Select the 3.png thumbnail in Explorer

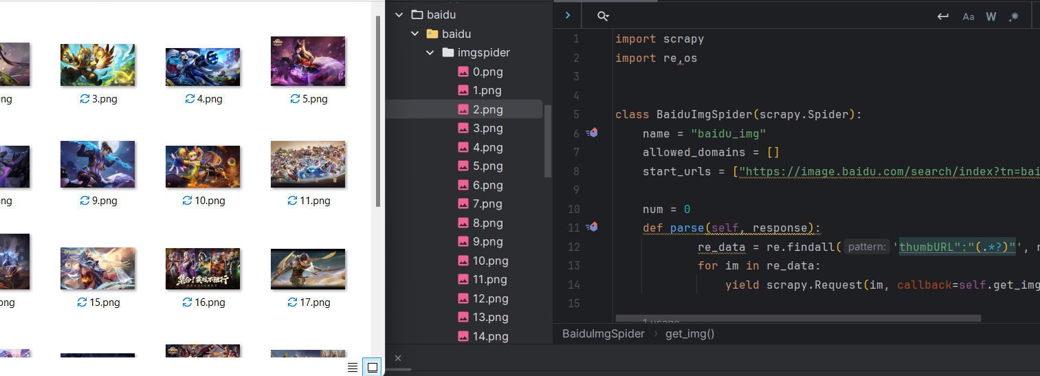97,65
